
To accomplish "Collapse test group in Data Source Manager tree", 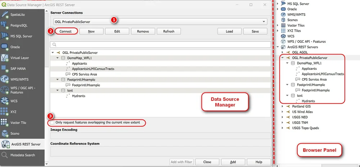I will coord(57,90).
